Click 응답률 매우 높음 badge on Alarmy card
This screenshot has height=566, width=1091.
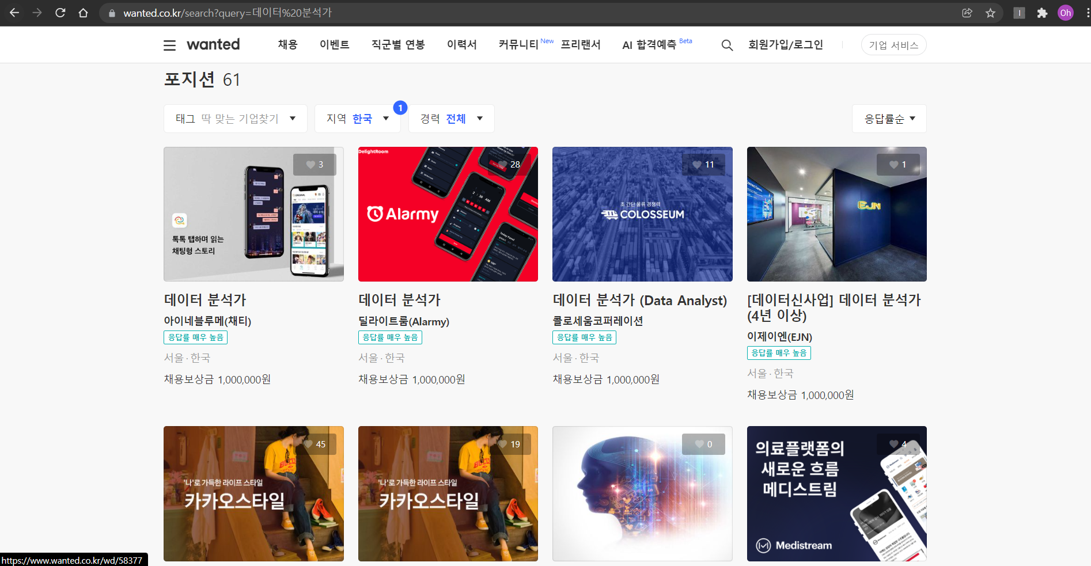pos(390,337)
